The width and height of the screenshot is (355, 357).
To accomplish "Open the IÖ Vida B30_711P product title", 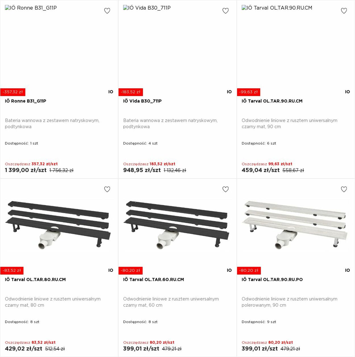I will [142, 101].
